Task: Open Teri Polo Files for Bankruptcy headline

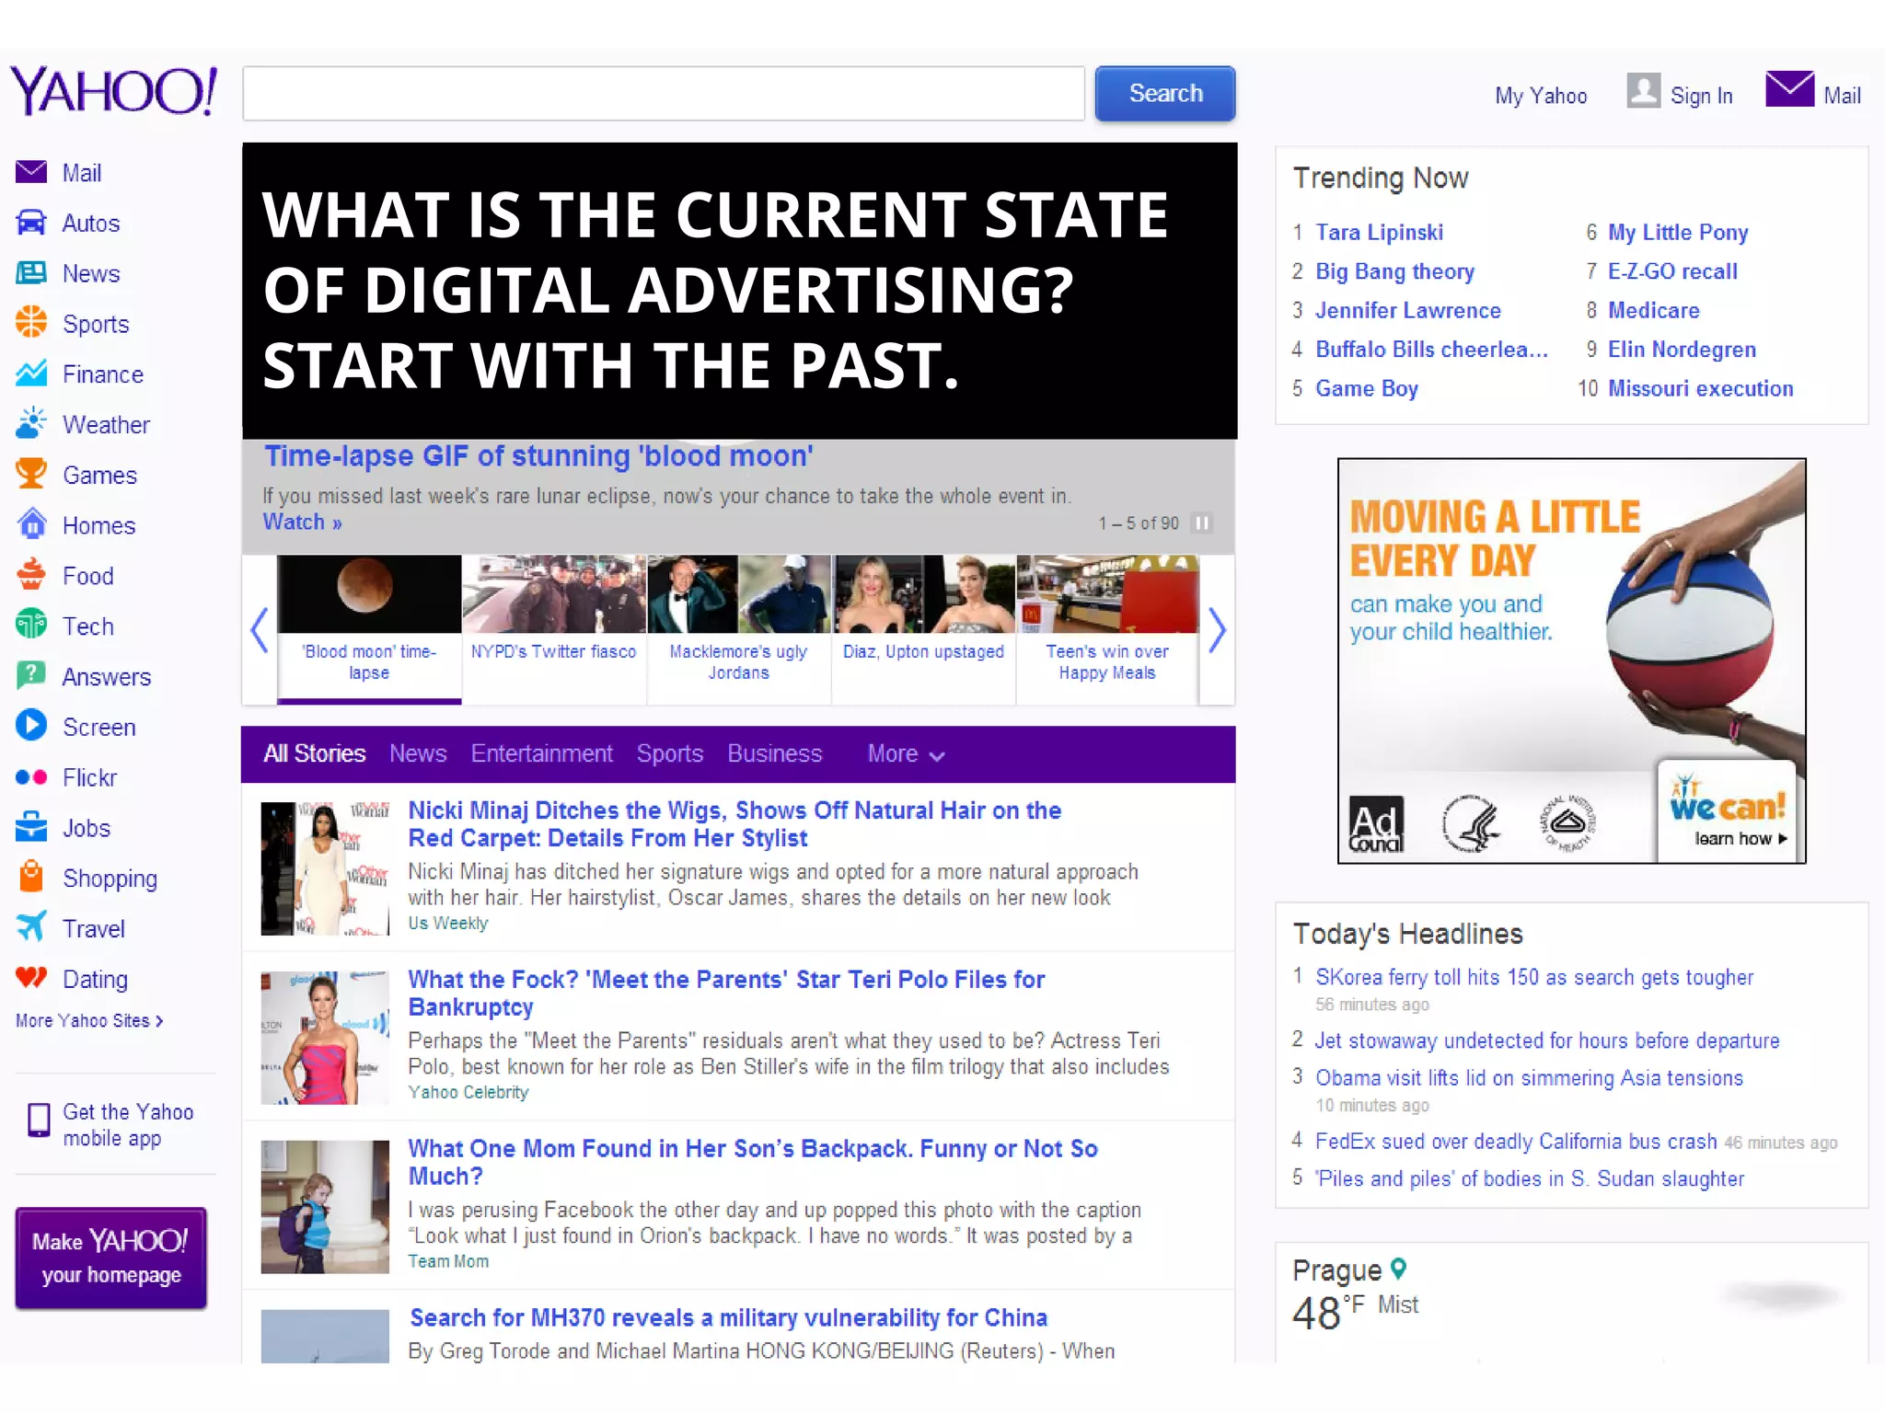Action: [726, 994]
